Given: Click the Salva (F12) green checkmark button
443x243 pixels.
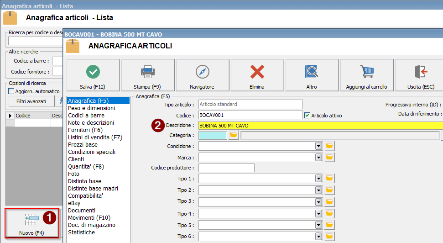Looking at the screenshot, I should point(93,75).
